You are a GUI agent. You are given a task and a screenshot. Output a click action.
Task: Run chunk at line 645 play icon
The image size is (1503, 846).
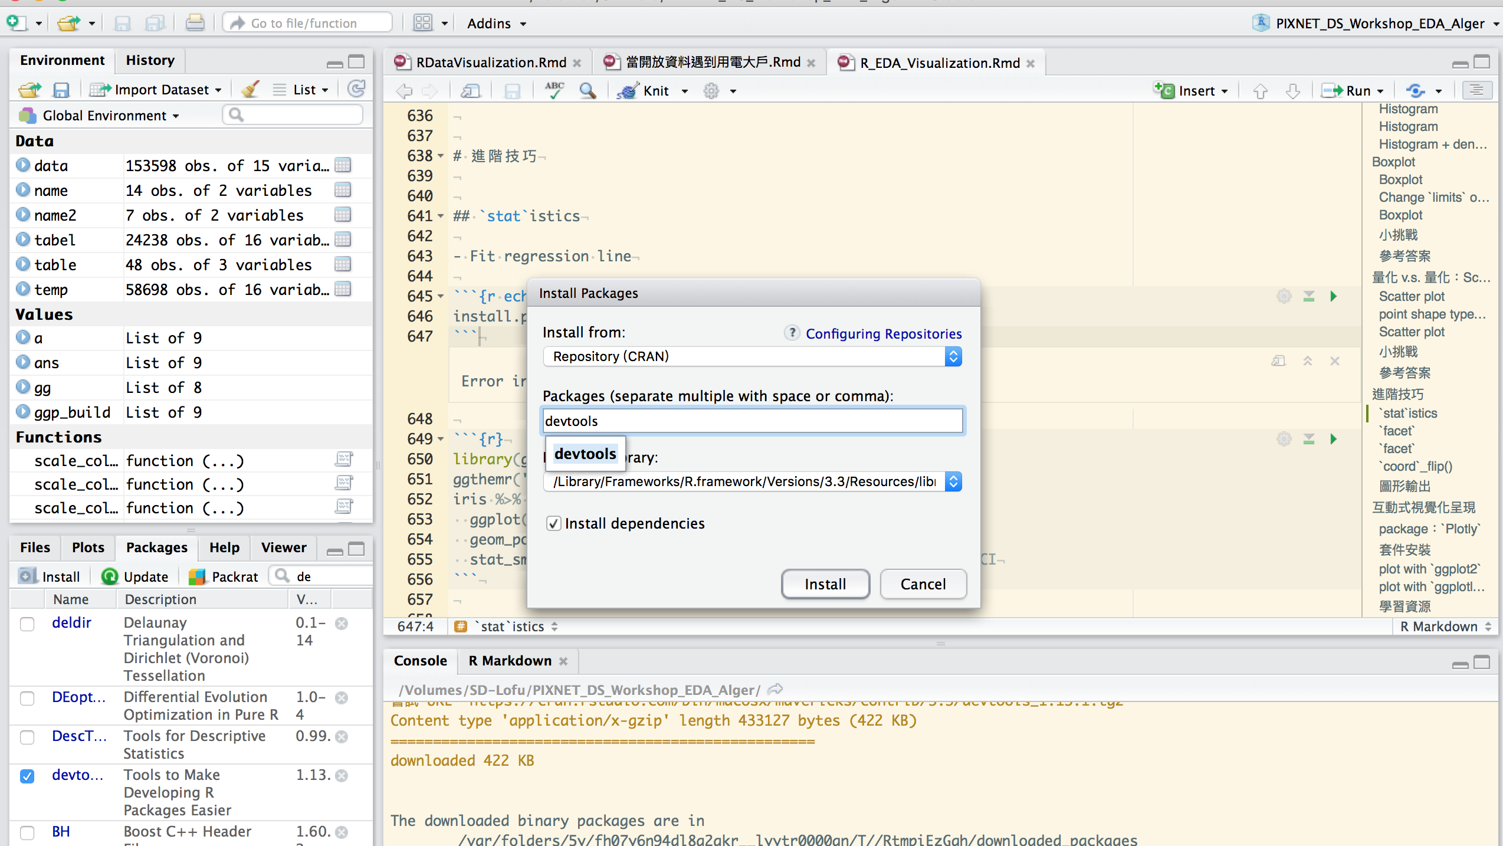(x=1333, y=296)
